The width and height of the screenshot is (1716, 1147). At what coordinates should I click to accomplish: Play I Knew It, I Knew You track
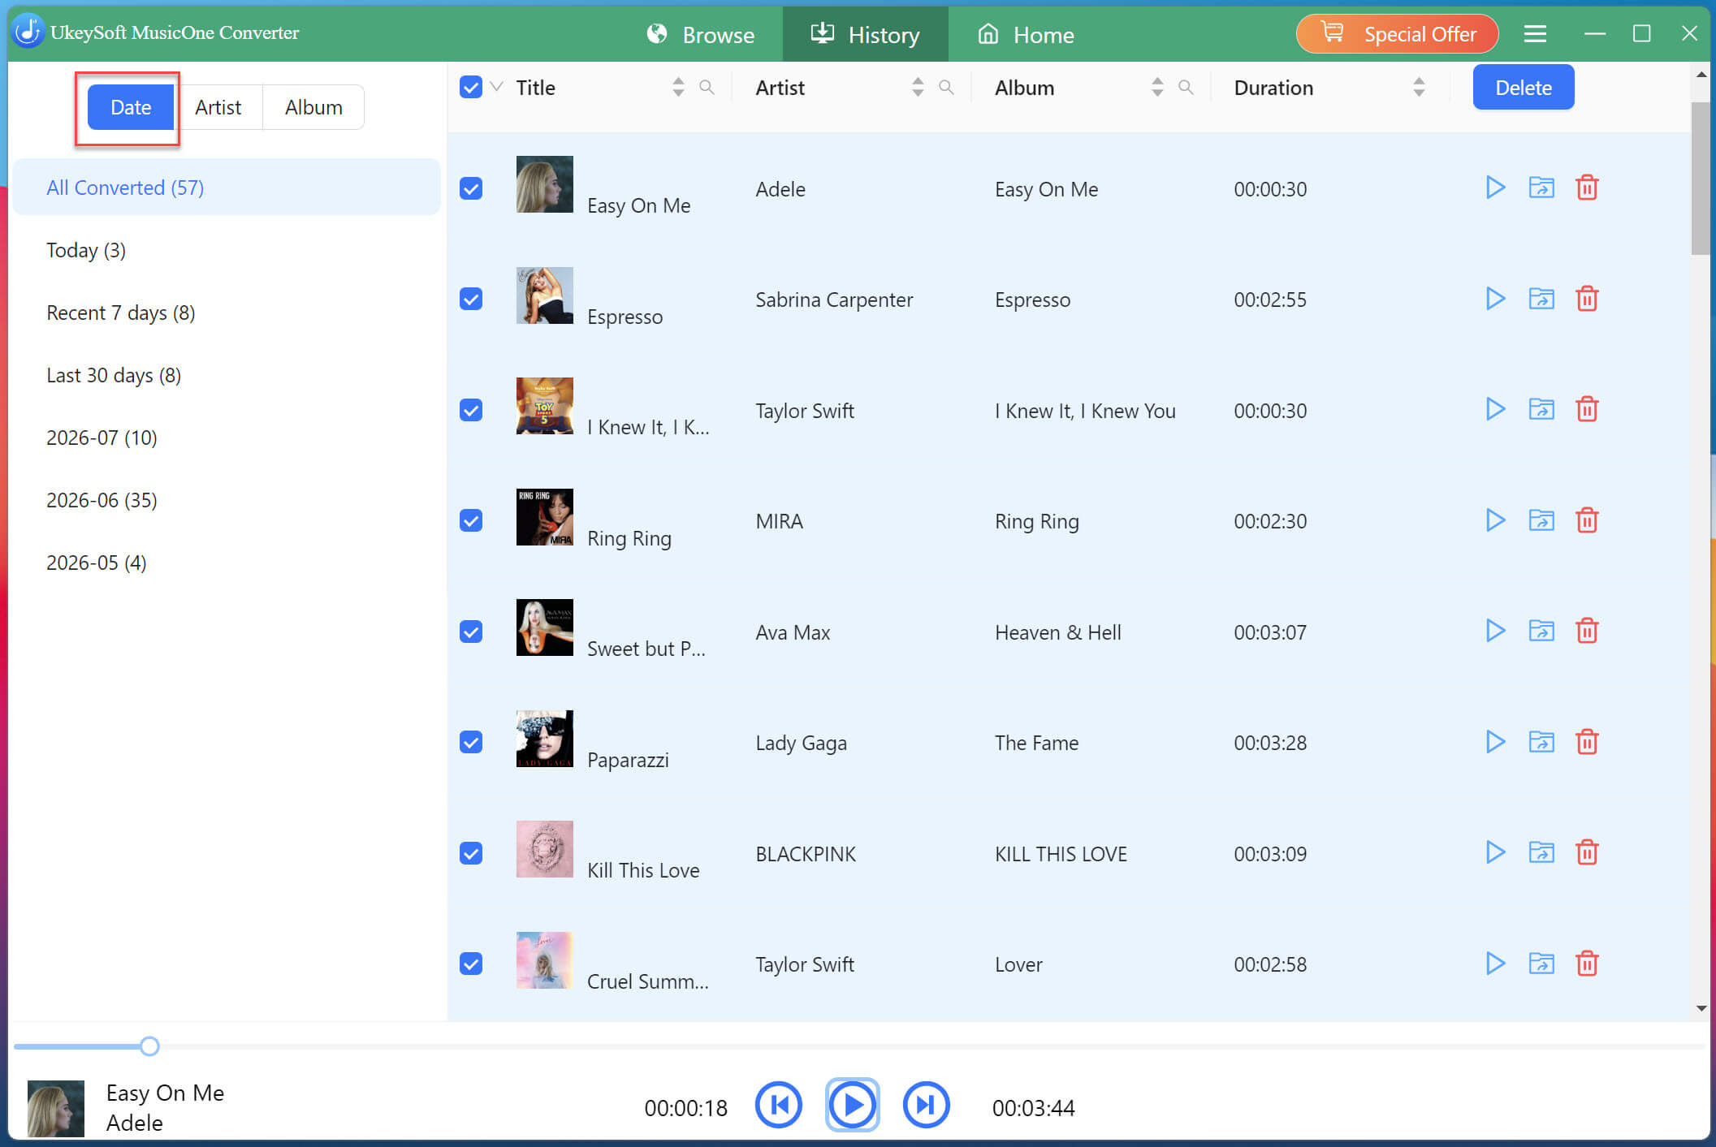pos(1495,409)
